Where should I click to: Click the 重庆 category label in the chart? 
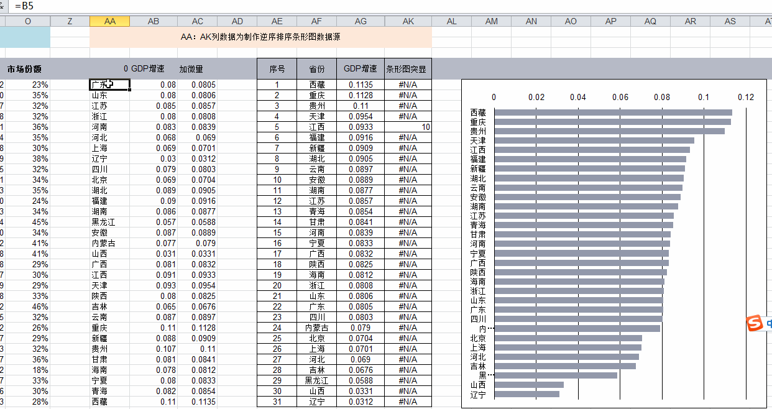[478, 122]
